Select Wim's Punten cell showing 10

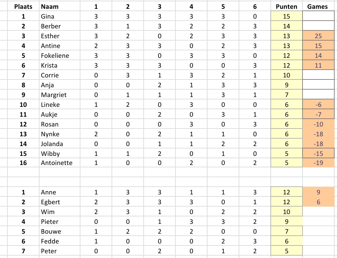287,212
